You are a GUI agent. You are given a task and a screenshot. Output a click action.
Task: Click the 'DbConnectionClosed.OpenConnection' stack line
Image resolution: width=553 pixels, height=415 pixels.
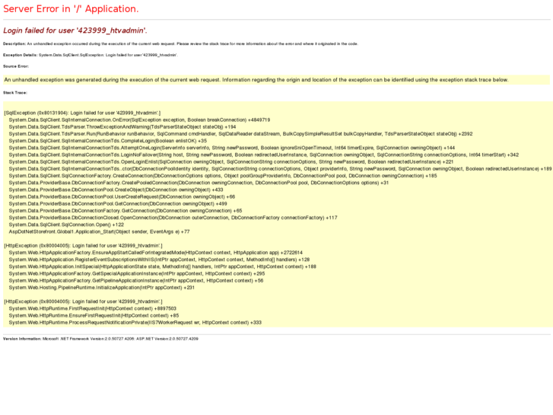click(x=173, y=218)
